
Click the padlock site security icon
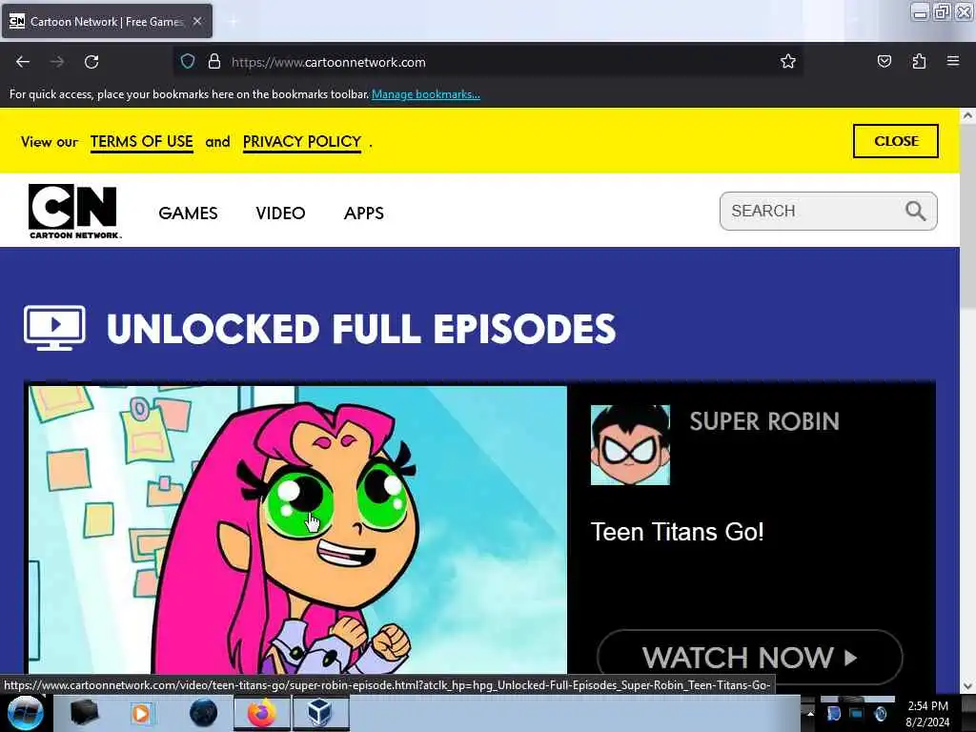pyautogui.click(x=214, y=62)
